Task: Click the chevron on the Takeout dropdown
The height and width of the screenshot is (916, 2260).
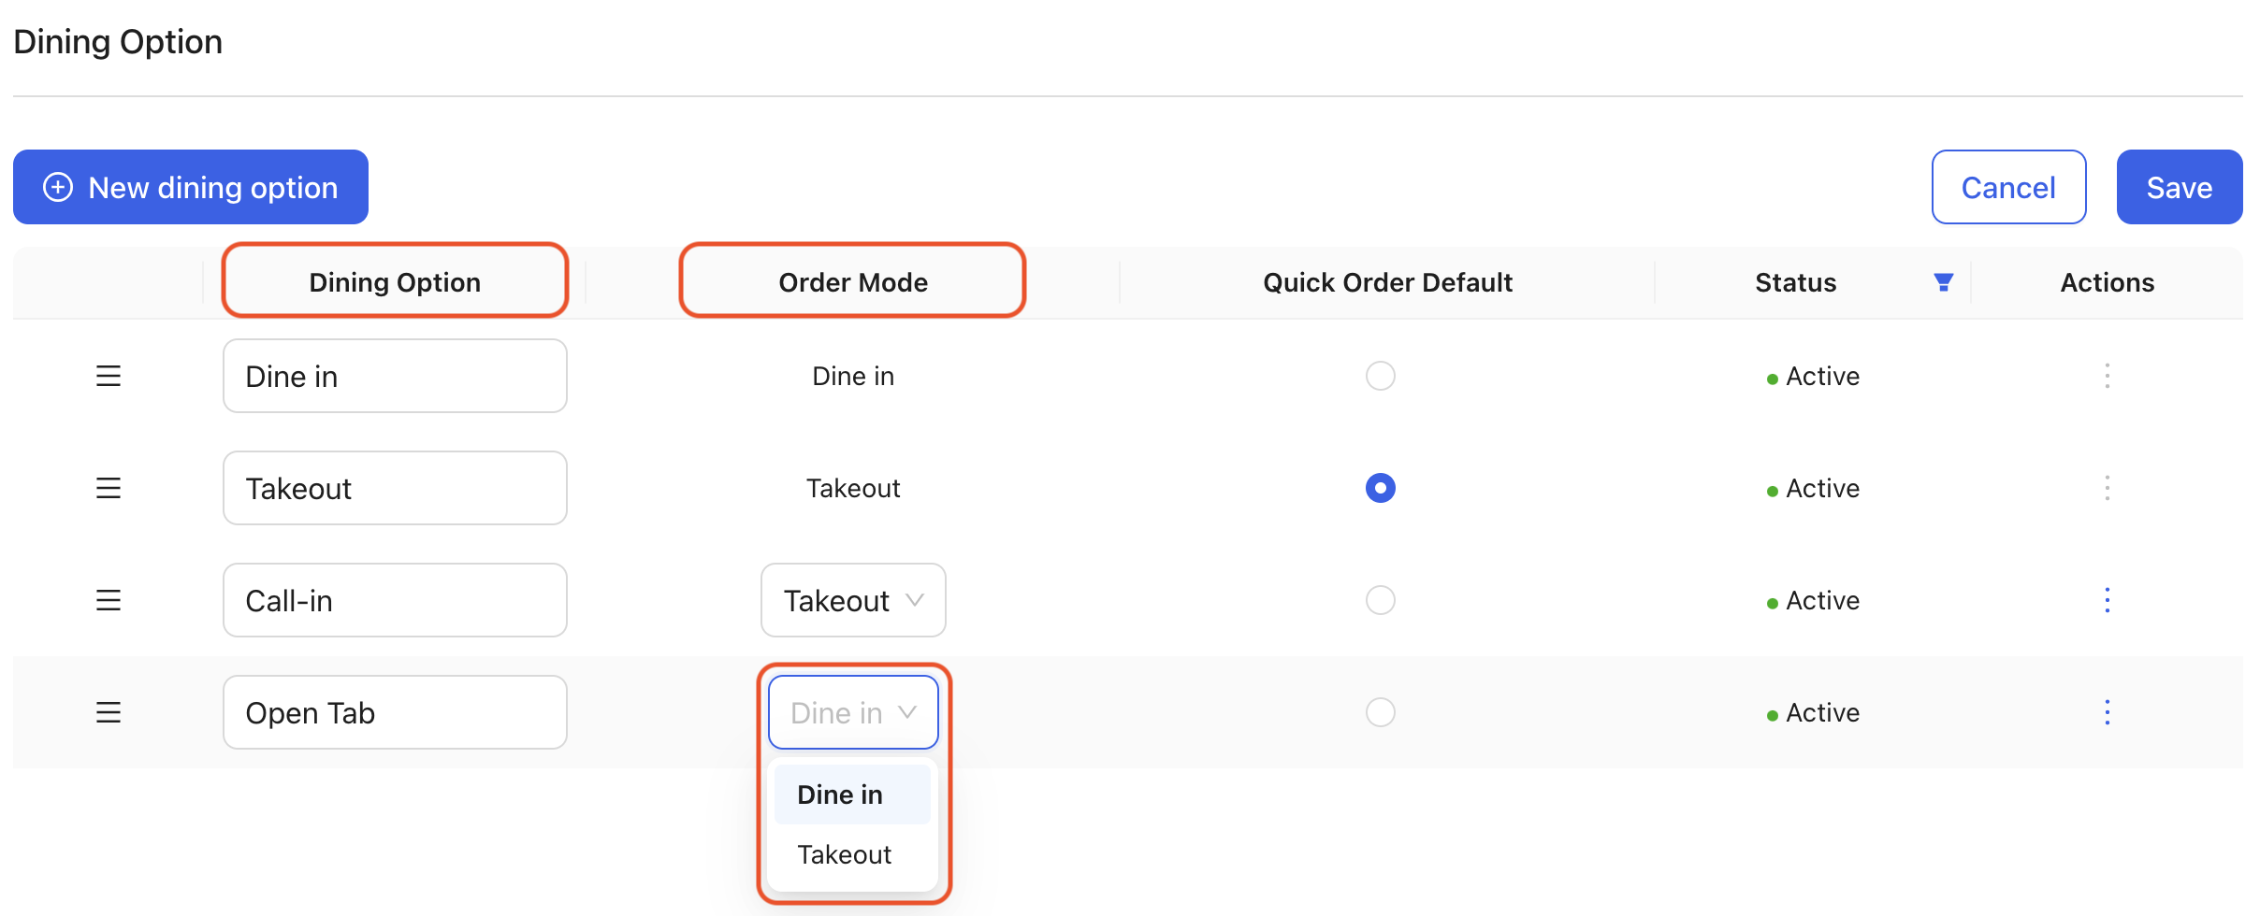Action: [x=915, y=600]
